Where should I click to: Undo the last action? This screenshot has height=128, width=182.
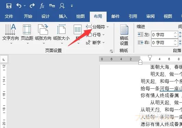coord(19,5)
